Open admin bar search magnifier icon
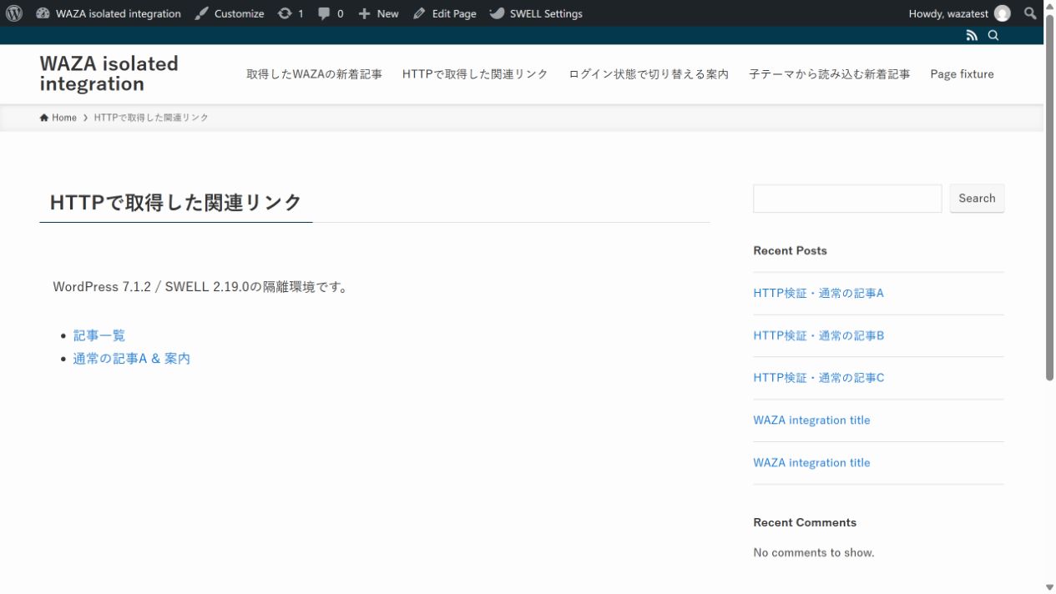 pos(1031,13)
